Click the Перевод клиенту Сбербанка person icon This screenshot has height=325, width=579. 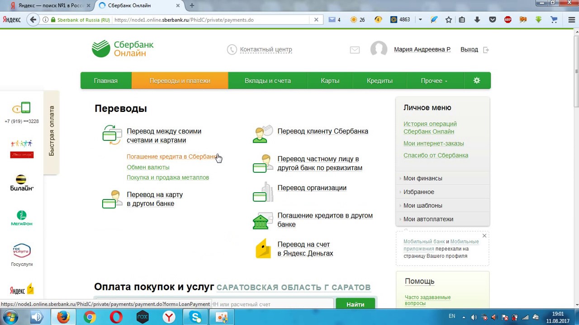click(263, 134)
